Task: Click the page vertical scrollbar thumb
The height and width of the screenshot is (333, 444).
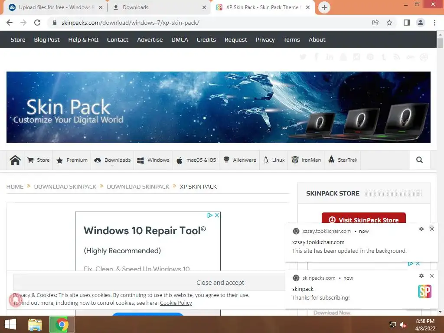Action: (440, 43)
